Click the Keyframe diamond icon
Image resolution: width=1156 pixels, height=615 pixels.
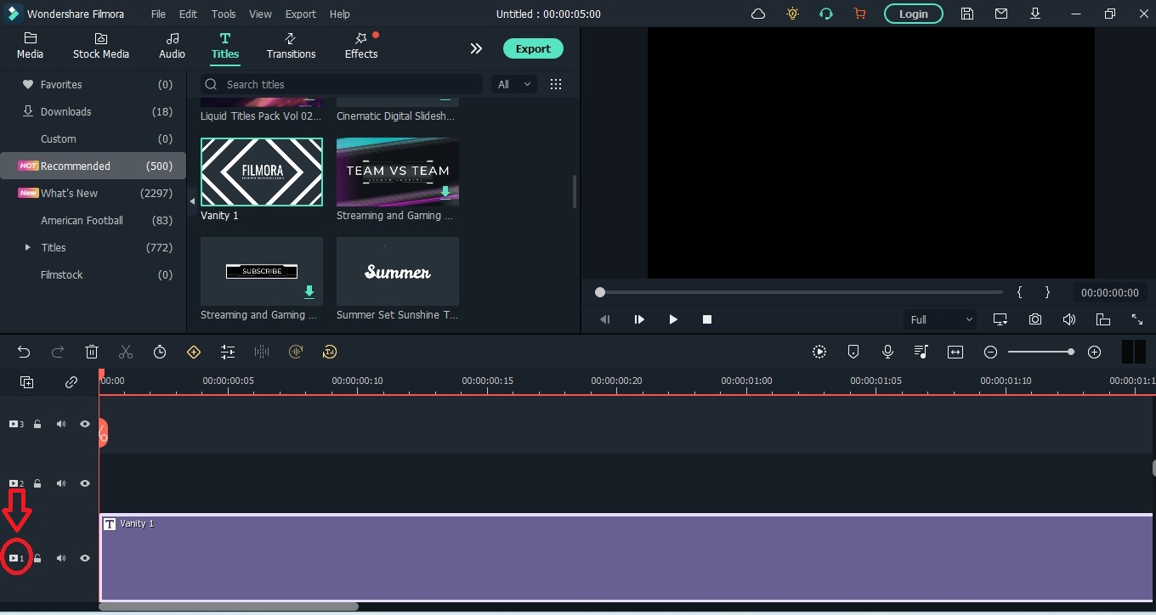click(x=194, y=352)
